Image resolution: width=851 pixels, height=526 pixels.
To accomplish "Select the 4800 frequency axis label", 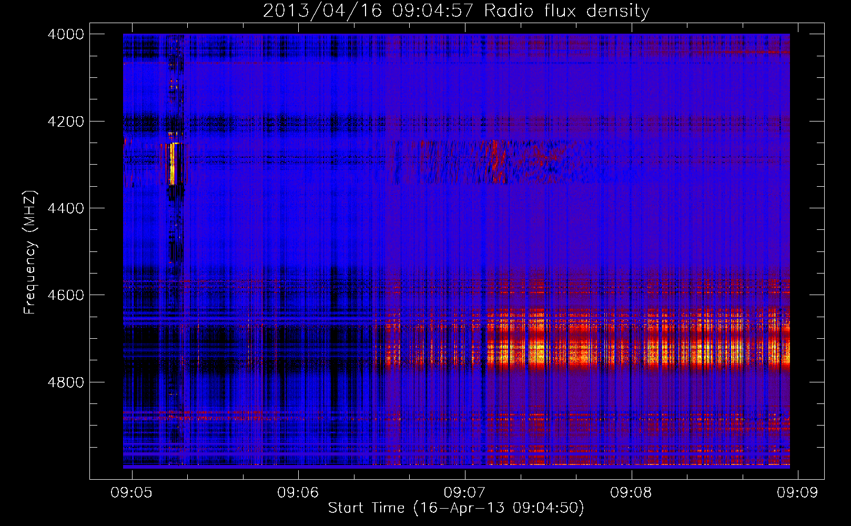I will click(x=66, y=382).
